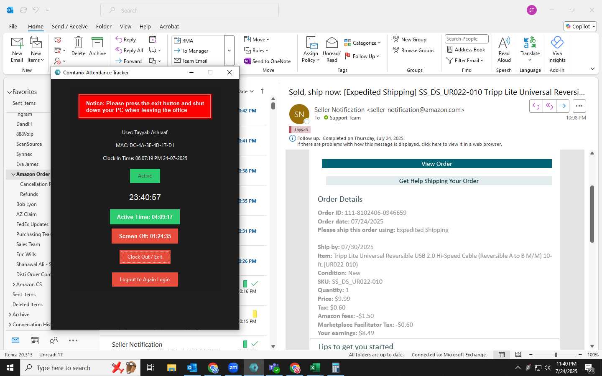Click the zoom out minus button
Screen dimensions: 602x376
531,355
